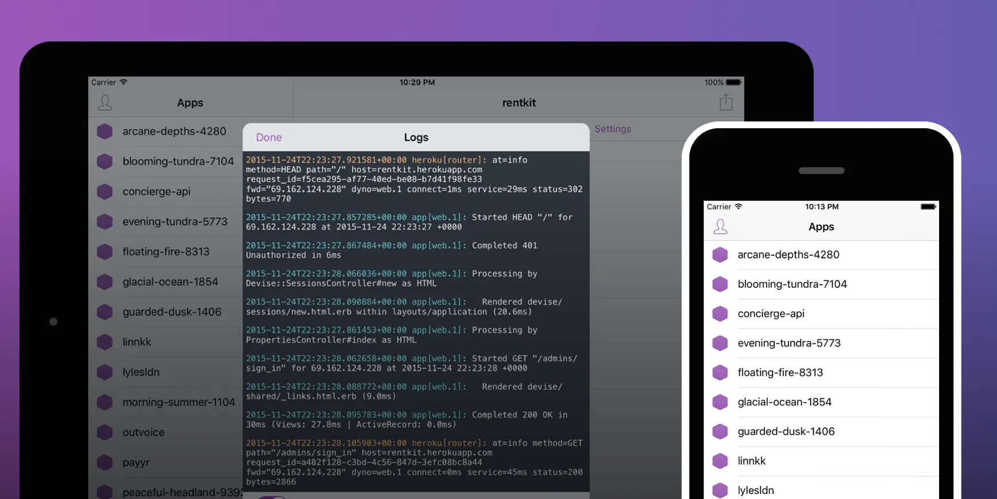Image resolution: width=997 pixels, height=499 pixels.
Task: Click hexagon icon for concierge-api on iPad
Action: [105, 192]
